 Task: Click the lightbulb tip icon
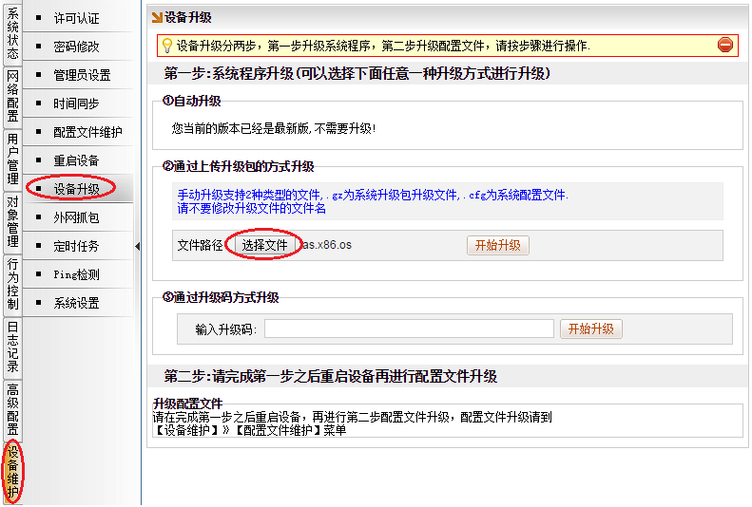tap(167, 45)
